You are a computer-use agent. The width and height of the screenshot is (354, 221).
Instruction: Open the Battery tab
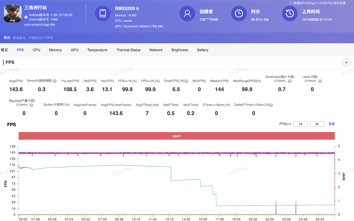point(202,50)
